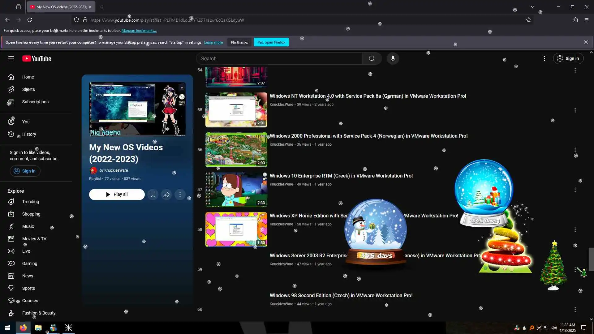
Task: Save playlist with the bookmark icon
Action: tap(153, 195)
